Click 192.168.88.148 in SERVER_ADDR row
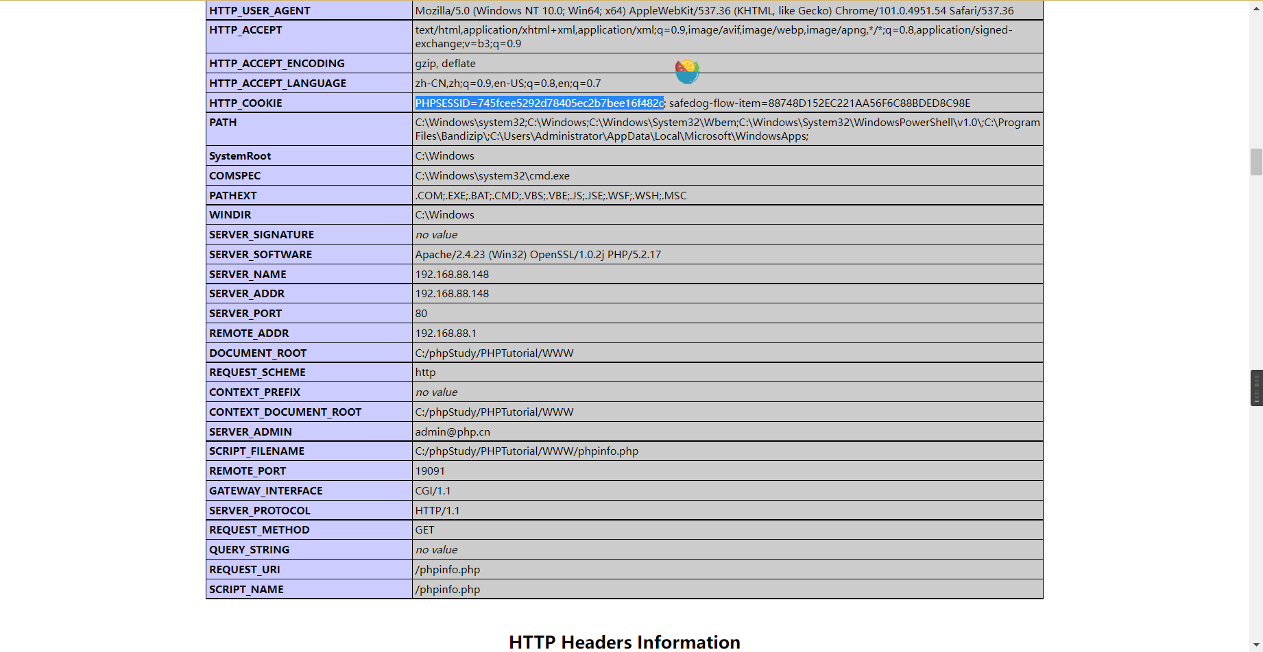This screenshot has height=652, width=1263. (452, 293)
